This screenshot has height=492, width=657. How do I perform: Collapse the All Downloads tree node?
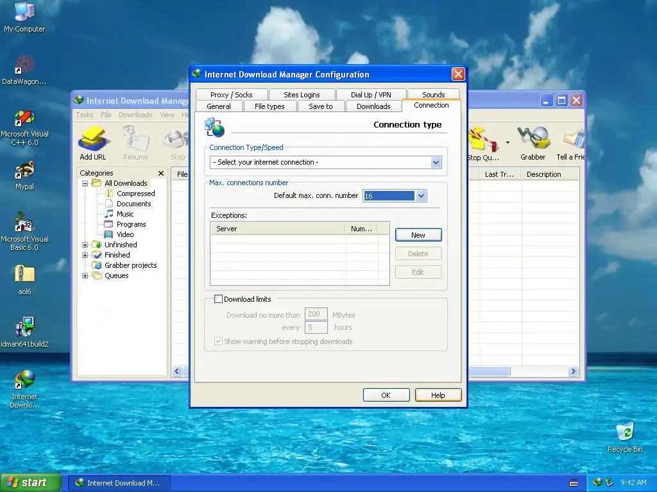coord(85,183)
